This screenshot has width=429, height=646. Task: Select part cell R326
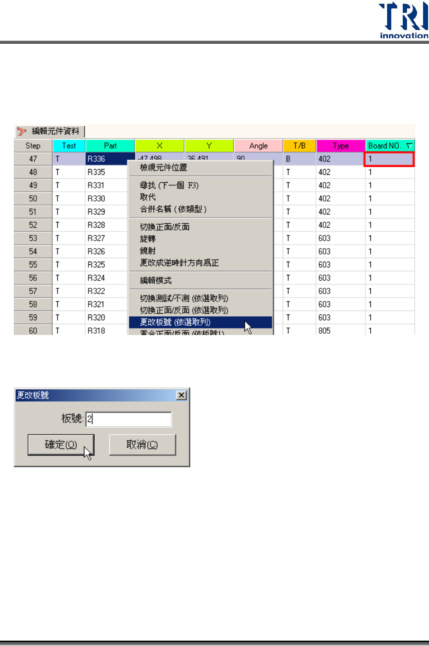pyautogui.click(x=107, y=251)
